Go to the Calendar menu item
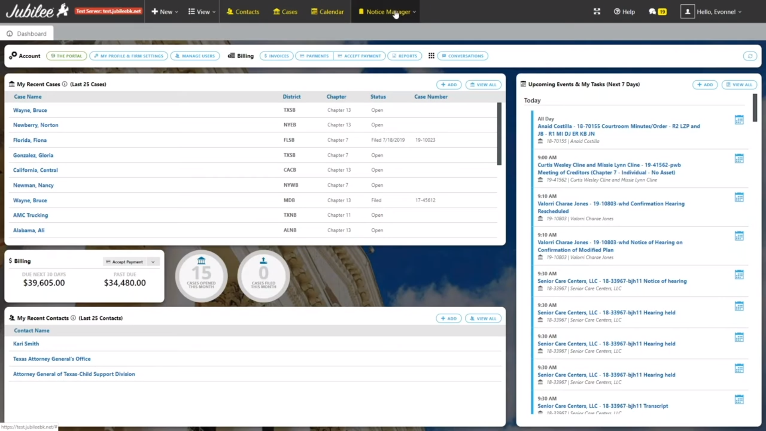The width and height of the screenshot is (766, 431). pyautogui.click(x=328, y=12)
